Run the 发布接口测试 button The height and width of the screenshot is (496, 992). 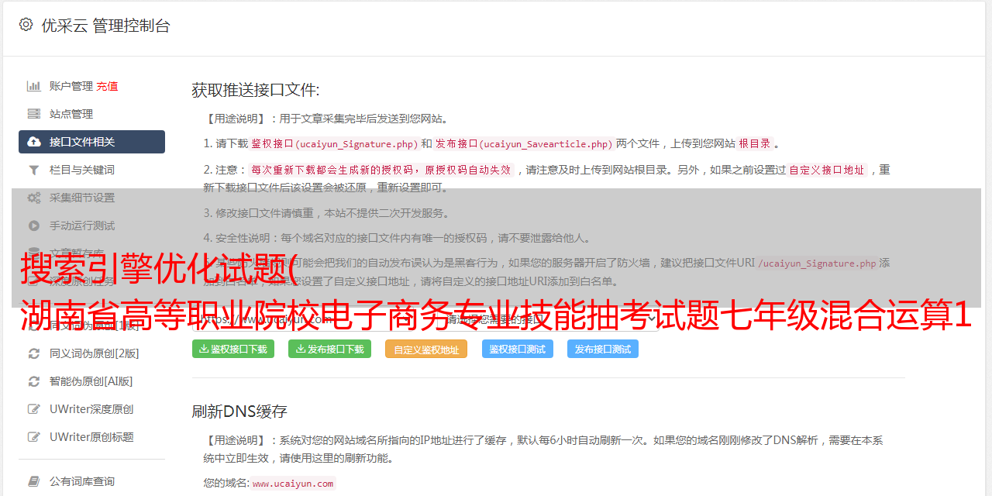pyautogui.click(x=603, y=349)
